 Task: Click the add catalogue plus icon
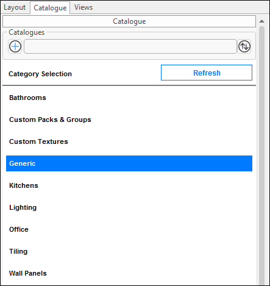tap(15, 46)
